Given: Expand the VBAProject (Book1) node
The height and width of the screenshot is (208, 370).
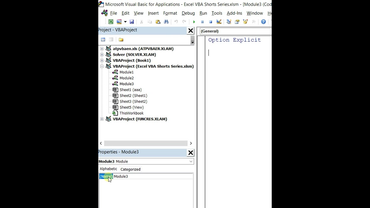Looking at the screenshot, I should coord(102,60).
